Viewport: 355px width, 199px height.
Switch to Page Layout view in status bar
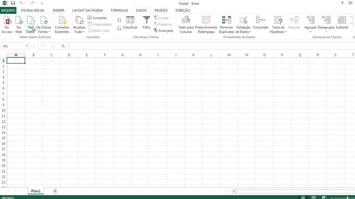313,197
